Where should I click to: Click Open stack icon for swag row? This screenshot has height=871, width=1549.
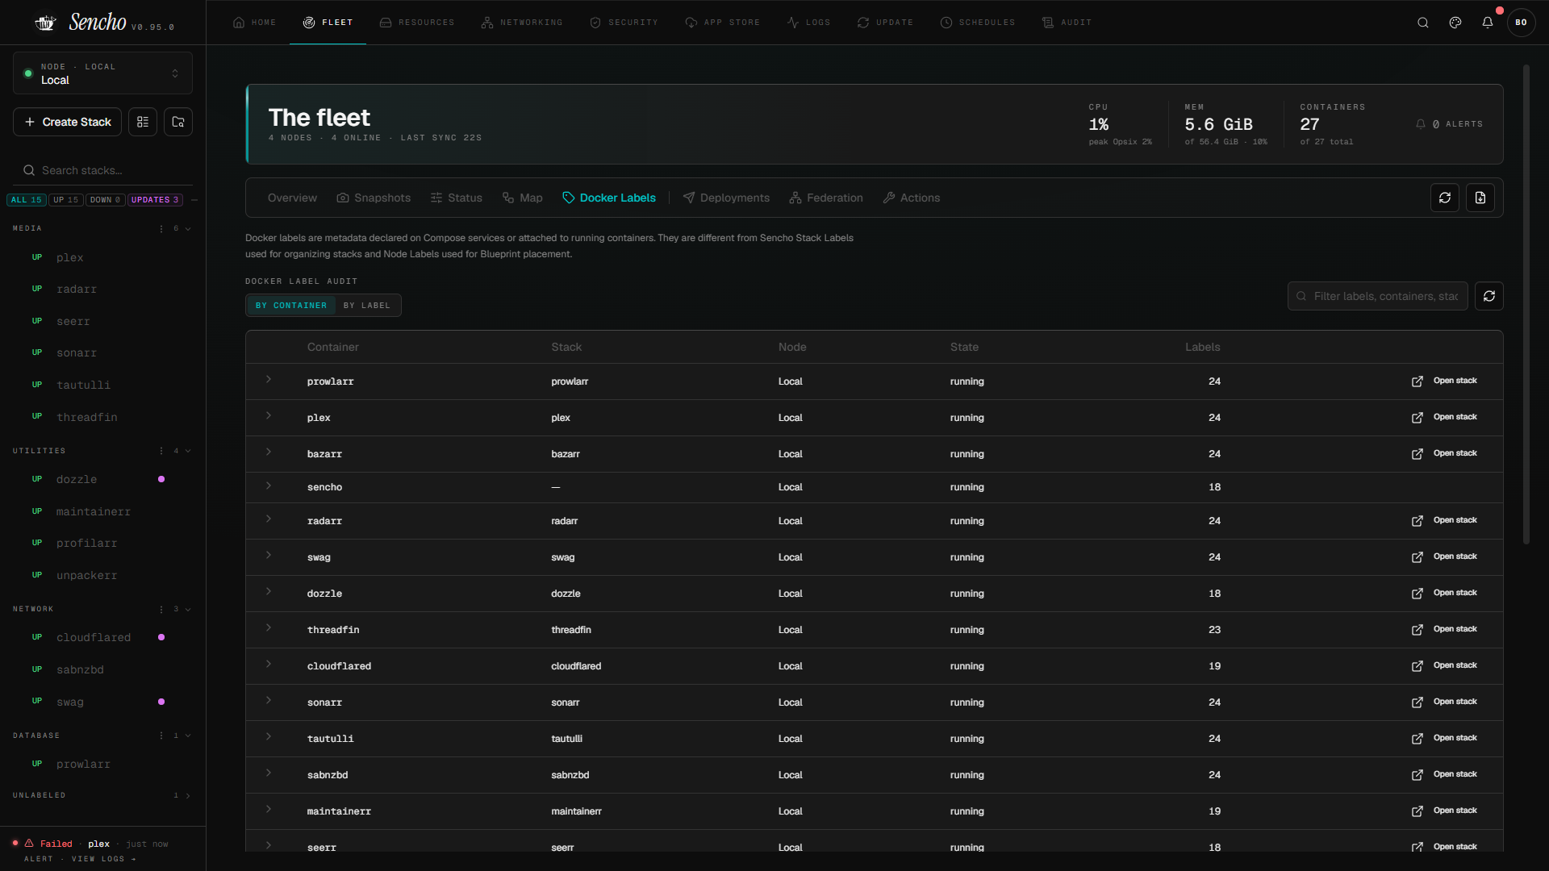[x=1417, y=557]
